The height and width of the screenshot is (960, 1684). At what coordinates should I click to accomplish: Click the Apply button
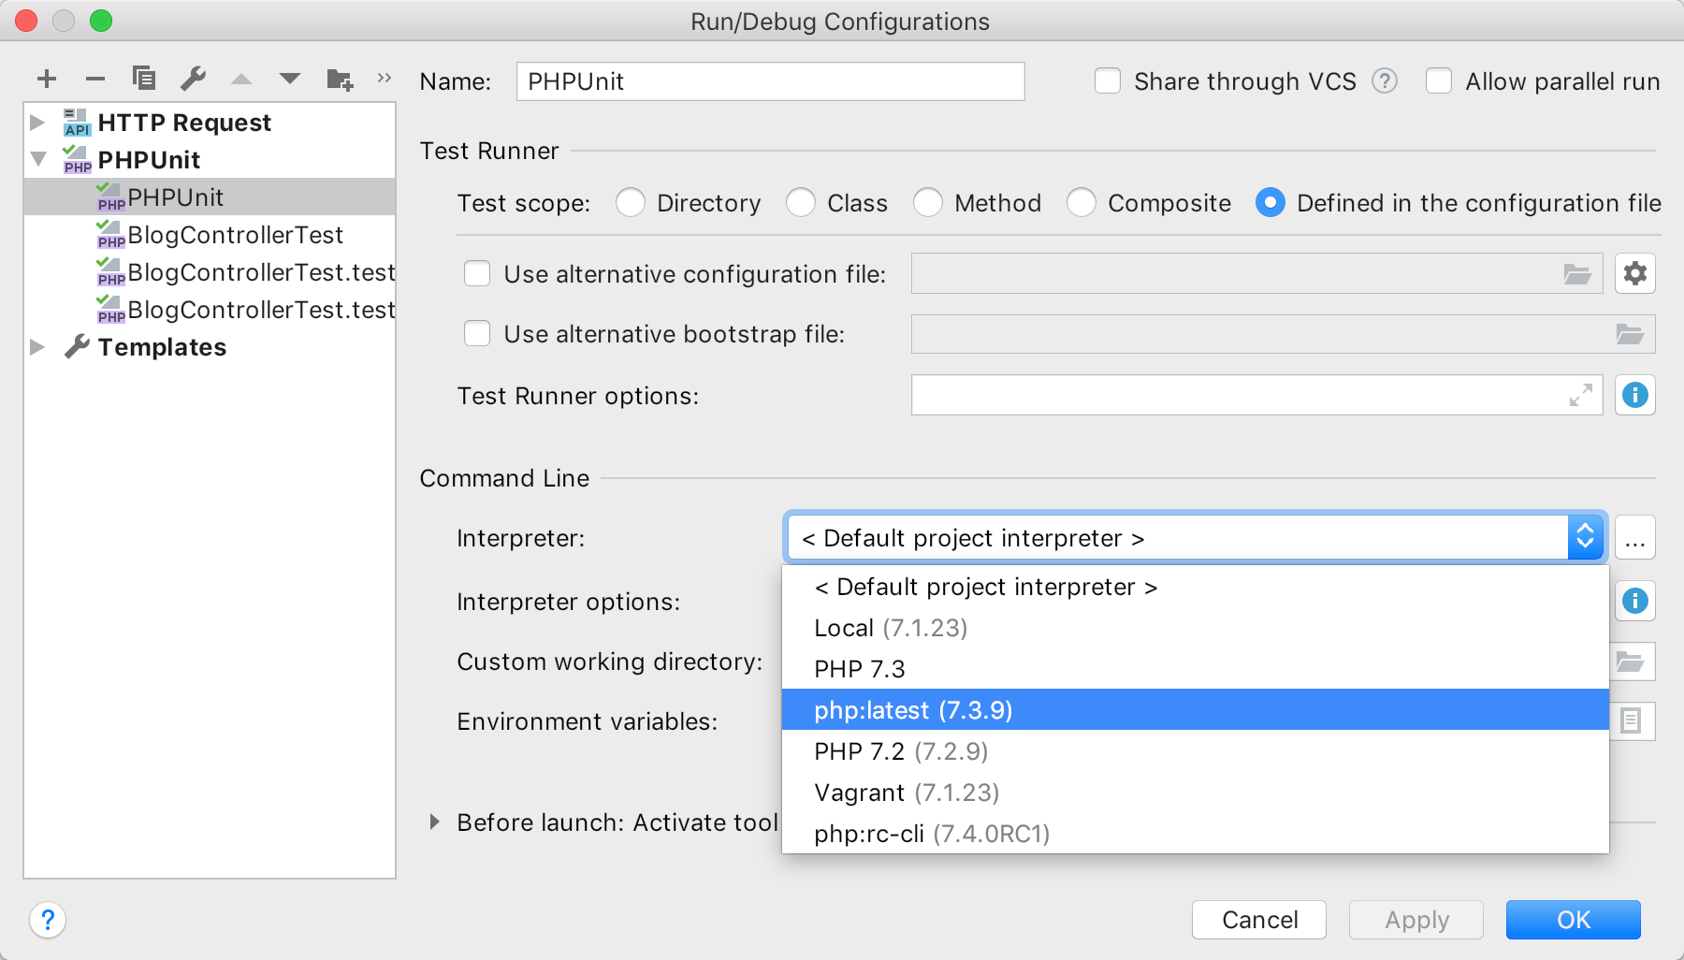(1416, 920)
